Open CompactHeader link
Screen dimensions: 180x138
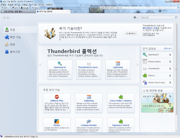click(89, 125)
